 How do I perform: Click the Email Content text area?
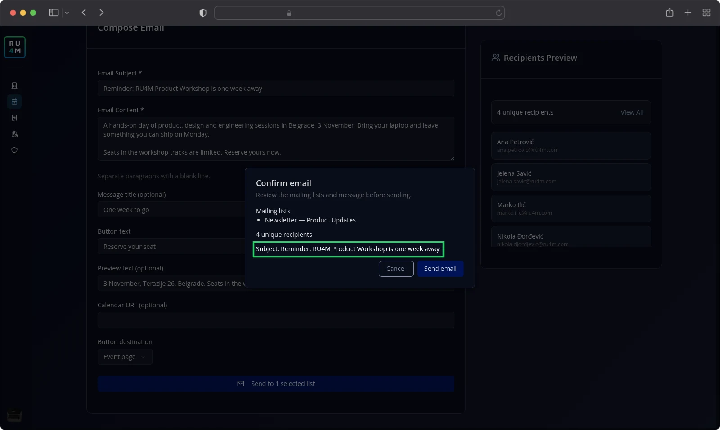coord(276,139)
